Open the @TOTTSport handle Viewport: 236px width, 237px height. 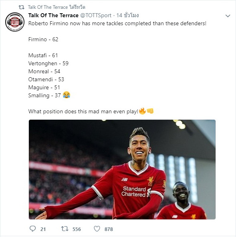tap(96, 15)
